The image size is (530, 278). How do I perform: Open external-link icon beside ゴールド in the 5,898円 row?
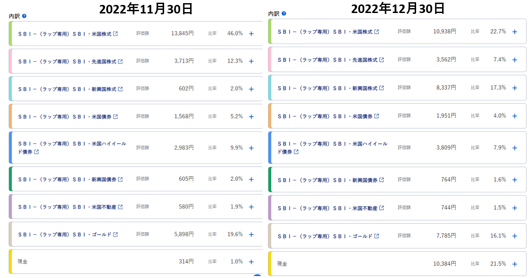[x=116, y=235]
